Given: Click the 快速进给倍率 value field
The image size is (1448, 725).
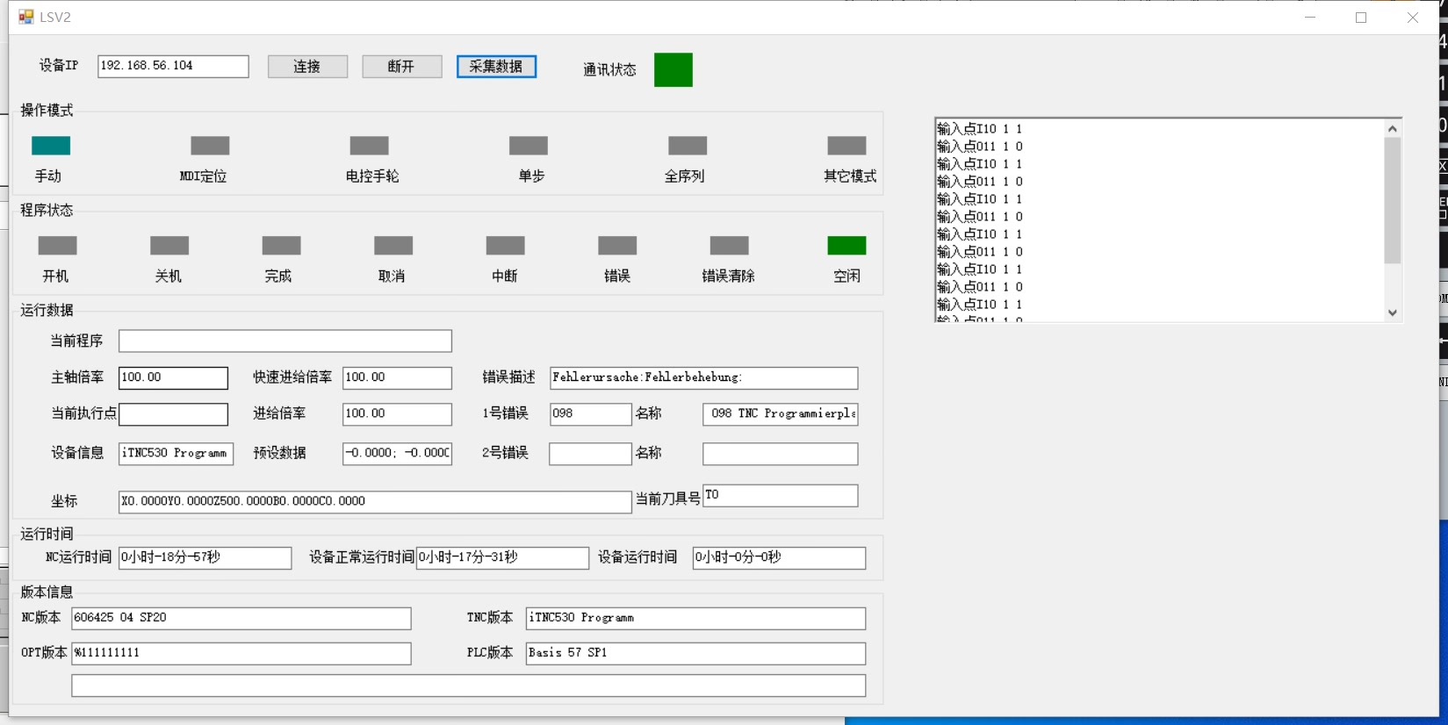Looking at the screenshot, I should 397,378.
